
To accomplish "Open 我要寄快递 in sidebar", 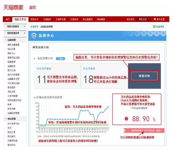I will click(12, 141).
